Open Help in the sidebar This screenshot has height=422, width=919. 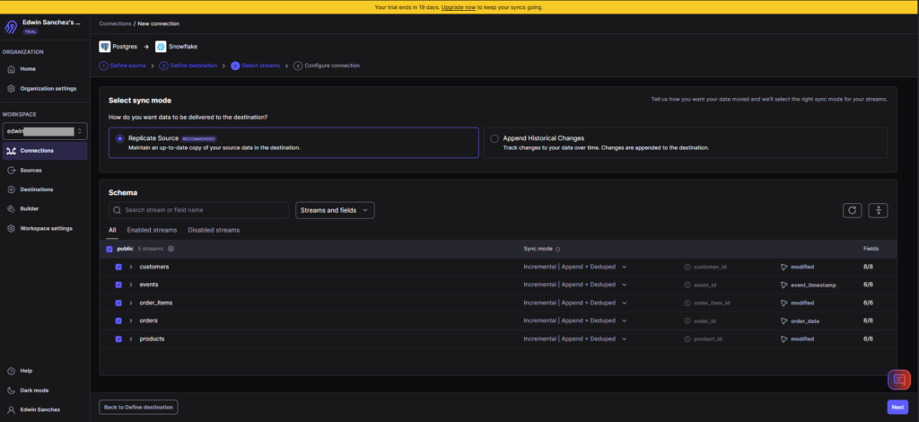(x=26, y=371)
